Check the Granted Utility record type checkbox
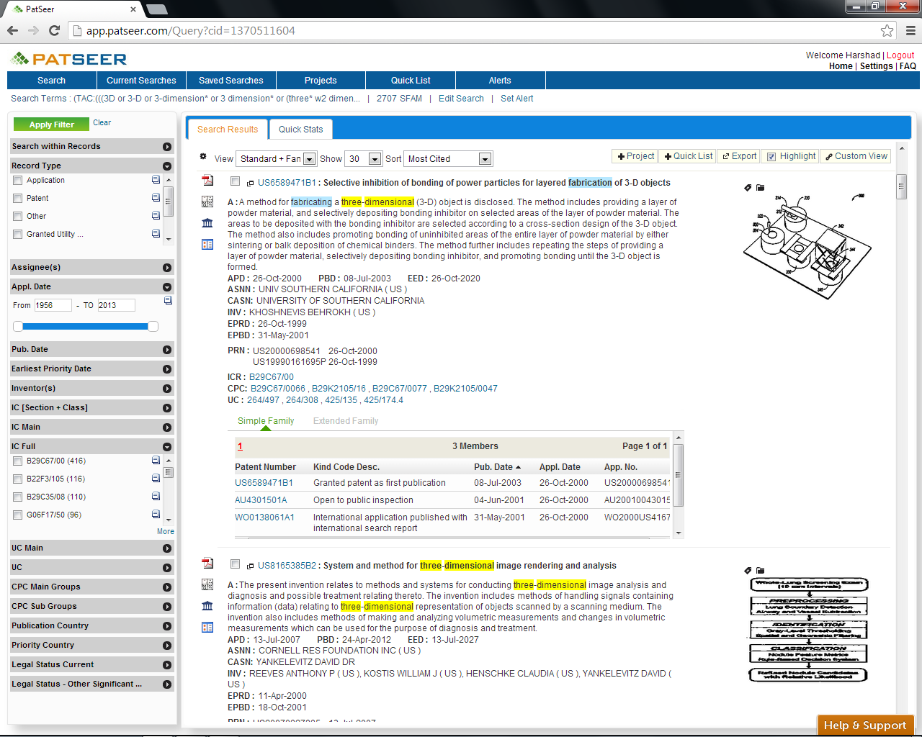Screen dimensions: 922x737 click(x=18, y=235)
